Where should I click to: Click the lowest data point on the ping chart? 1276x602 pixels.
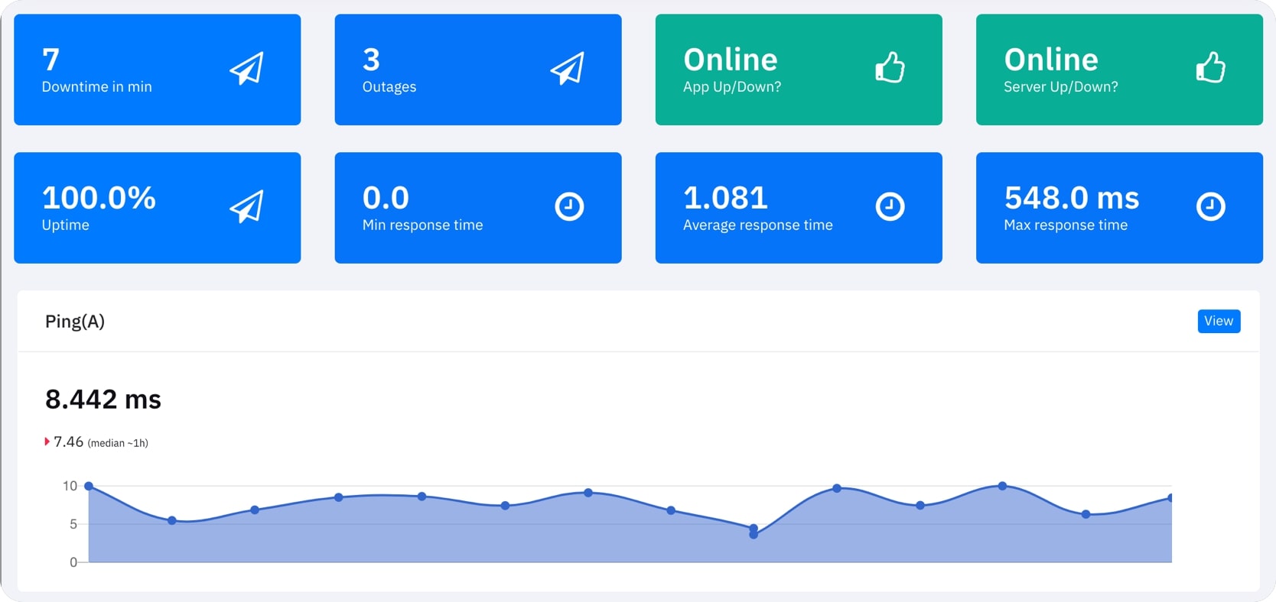click(x=754, y=535)
